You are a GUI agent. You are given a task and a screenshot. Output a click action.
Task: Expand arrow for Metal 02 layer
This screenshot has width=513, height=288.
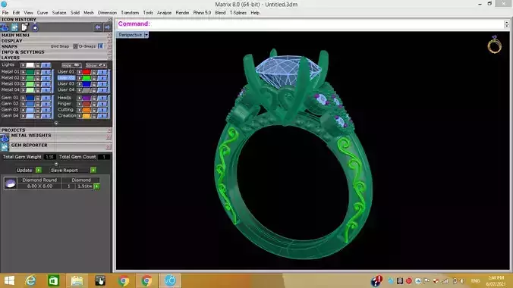tap(24, 78)
